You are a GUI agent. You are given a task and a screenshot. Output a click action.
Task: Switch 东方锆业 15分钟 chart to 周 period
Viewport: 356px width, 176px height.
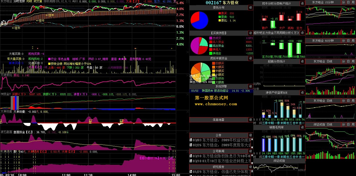click(x=353, y=2)
